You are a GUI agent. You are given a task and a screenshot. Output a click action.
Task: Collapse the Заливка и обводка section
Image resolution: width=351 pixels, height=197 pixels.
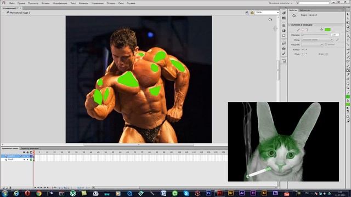pos(290,25)
